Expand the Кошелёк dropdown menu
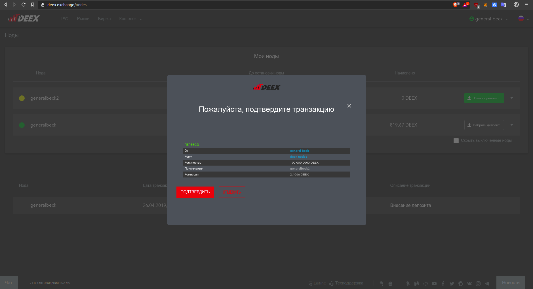Viewport: 533px width, 289px height. coord(130,19)
